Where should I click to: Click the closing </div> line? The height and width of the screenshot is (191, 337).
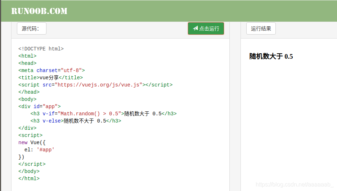27,128
